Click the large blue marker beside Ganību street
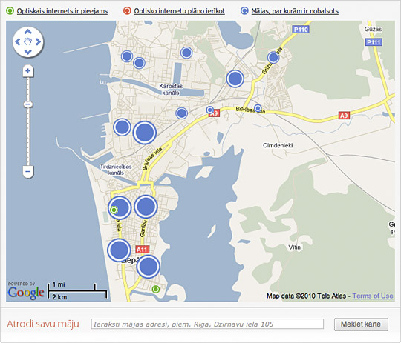This screenshot has width=401, height=343. (146, 207)
